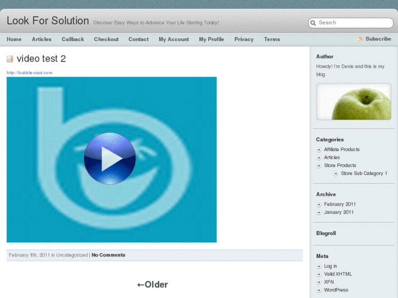Viewport: 398px width, 298px height.
Task: Open the Uncategorized category link
Action: [72, 255]
